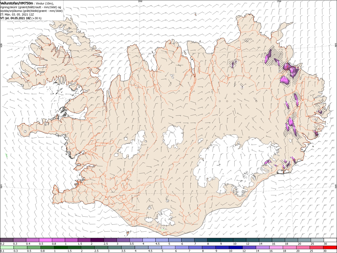This screenshot has height=253, width=337.
Task: Select the dark teal 8 snow swatch
Action: pos(214,240)
